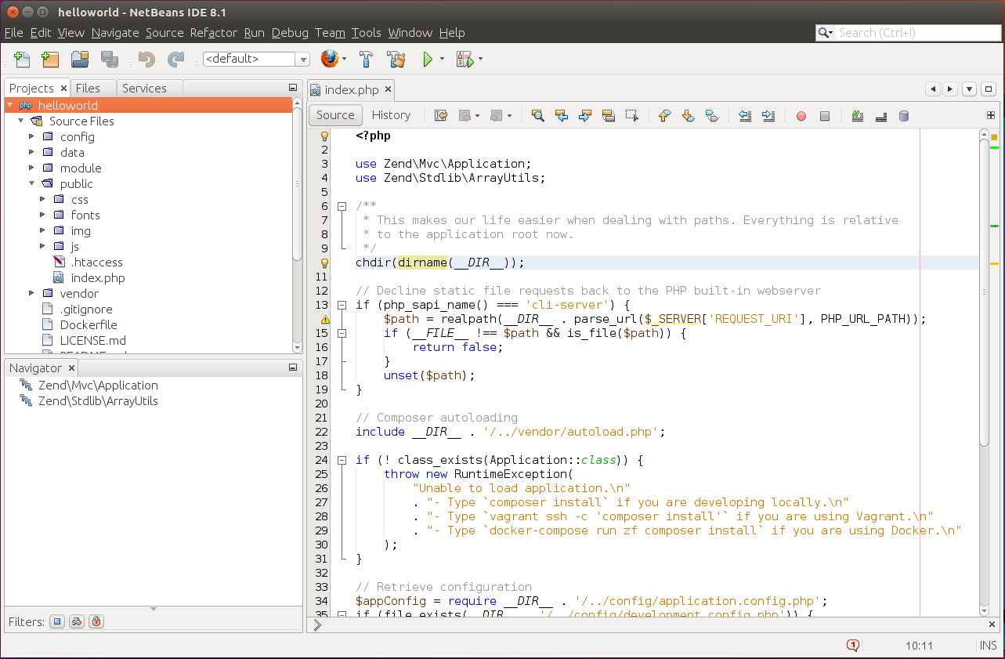
Task: Open the <default> configuration dropdown
Action: pyautogui.click(x=304, y=59)
